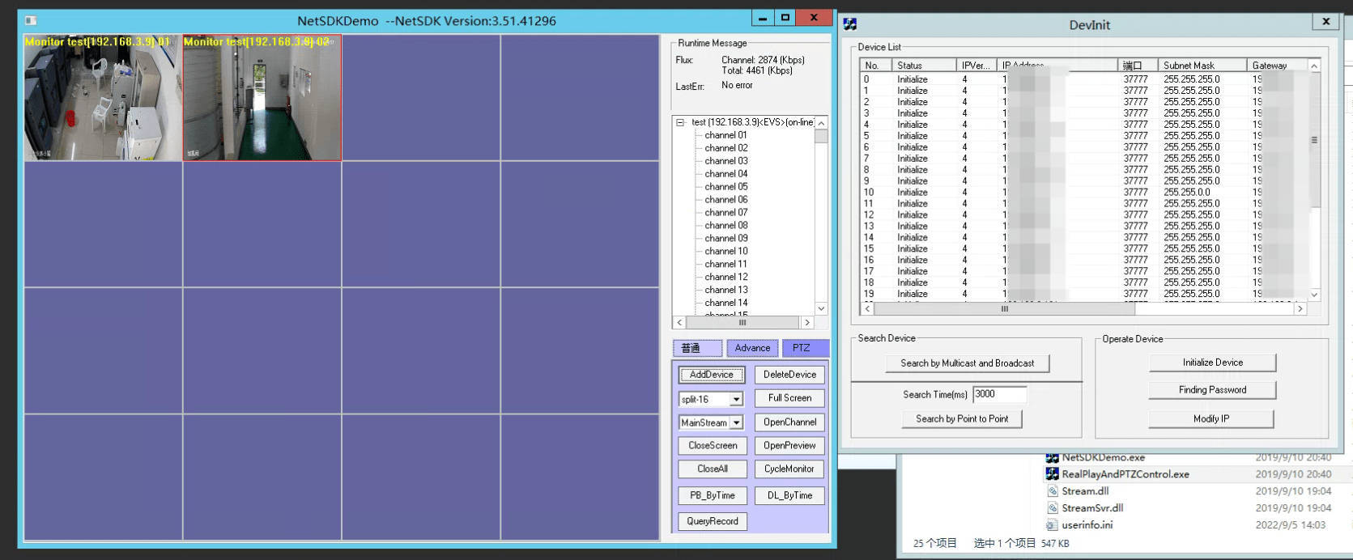The image size is (1353, 560).
Task: Select channel 02 in device tree
Action: 725,148
